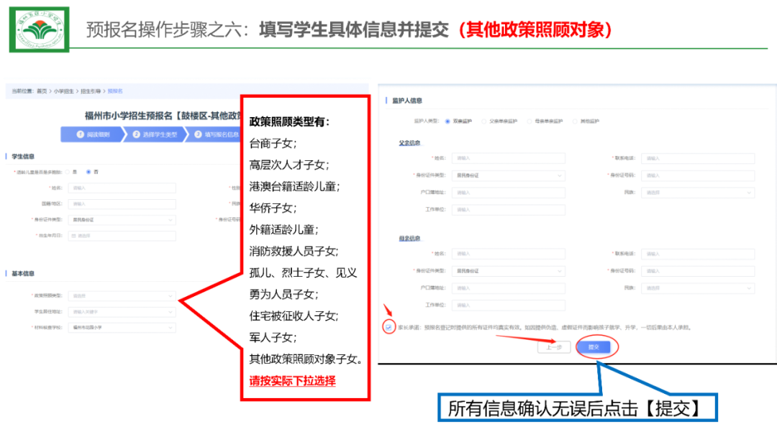Open 小学招生 breadcrumb link
Viewport: 777px width, 437px height.
coord(63,91)
